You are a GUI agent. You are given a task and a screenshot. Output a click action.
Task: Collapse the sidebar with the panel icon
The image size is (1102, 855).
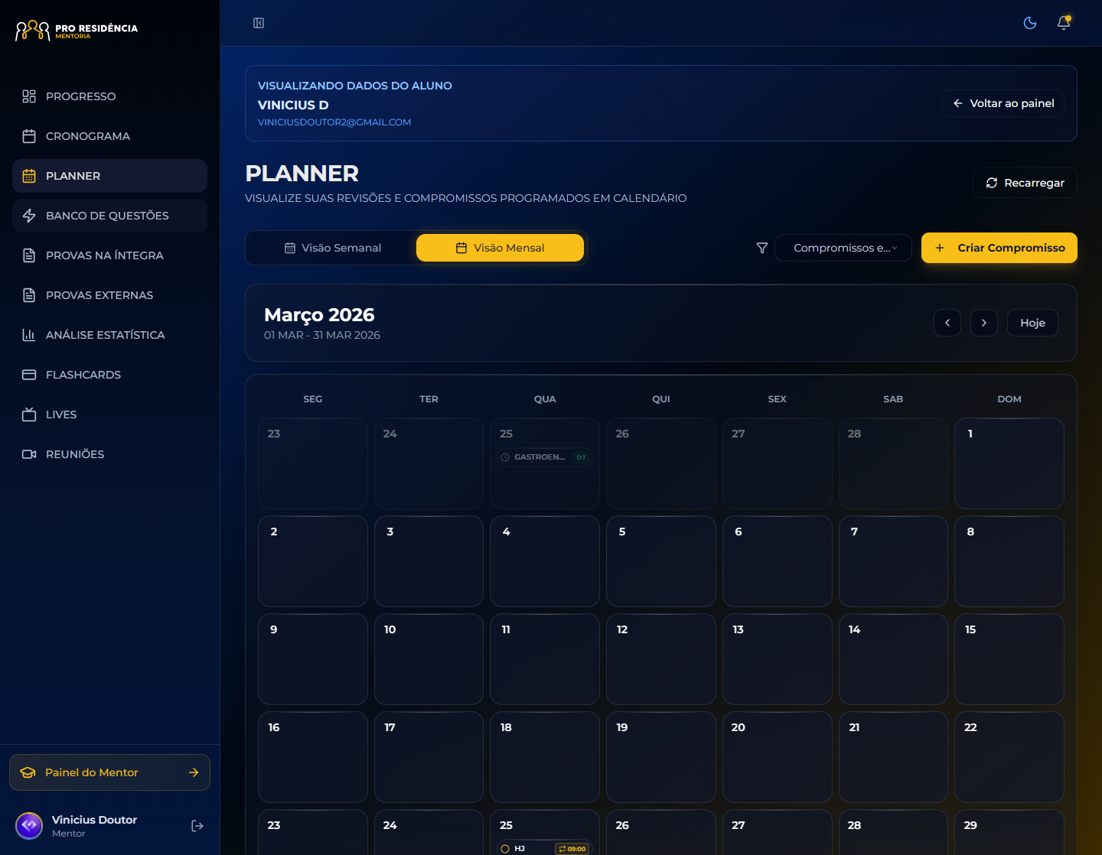[259, 23]
